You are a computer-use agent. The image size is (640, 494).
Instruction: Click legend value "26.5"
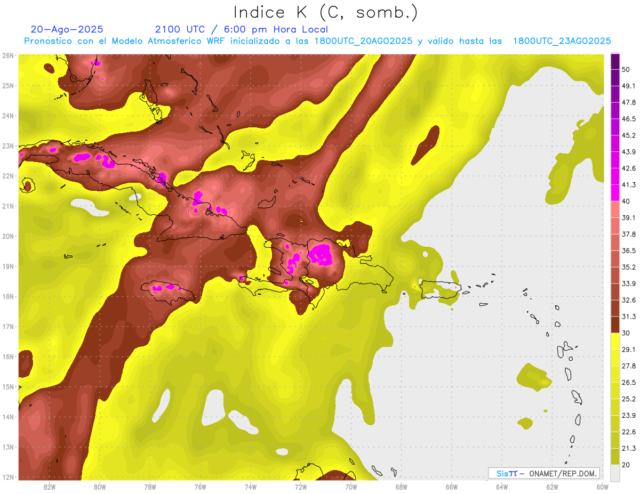629,383
